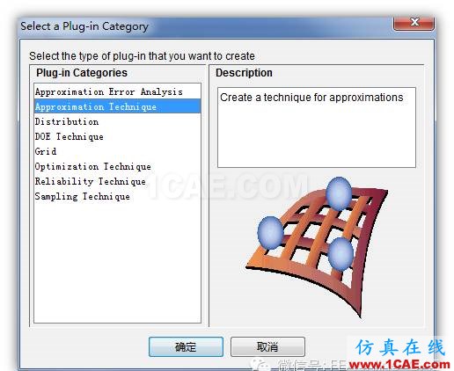This screenshot has width=454, height=371.
Task: Click inside the Description text box
Action: coord(317,127)
